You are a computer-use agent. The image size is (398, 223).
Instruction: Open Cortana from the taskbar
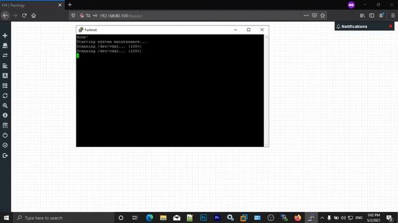point(121,217)
